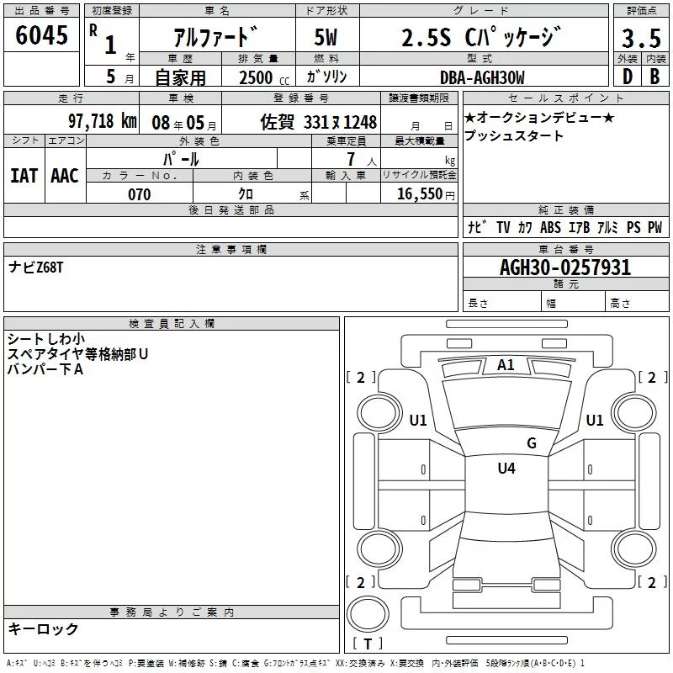This screenshot has height=673, width=673.
Task: Click air conditioner value AAC
Action: [x=65, y=176]
